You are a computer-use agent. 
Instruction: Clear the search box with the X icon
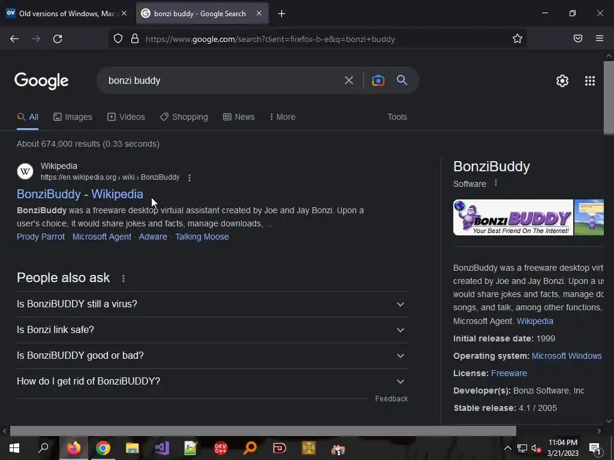(348, 81)
